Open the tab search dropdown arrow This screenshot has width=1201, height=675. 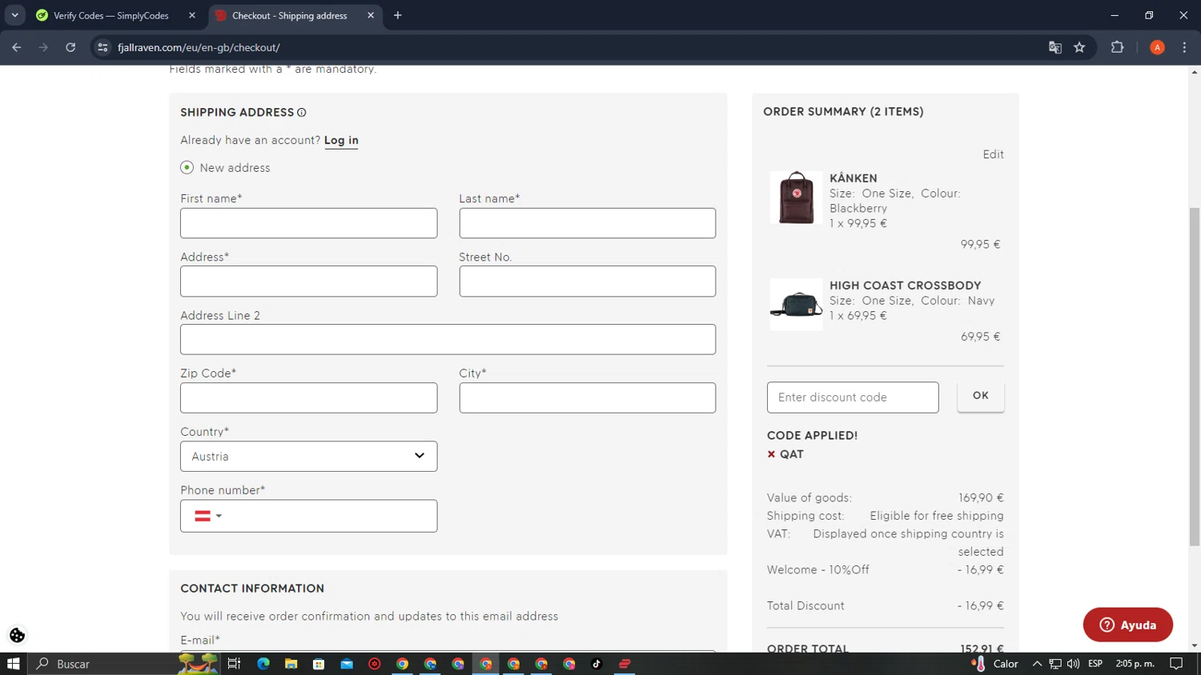[x=14, y=15]
